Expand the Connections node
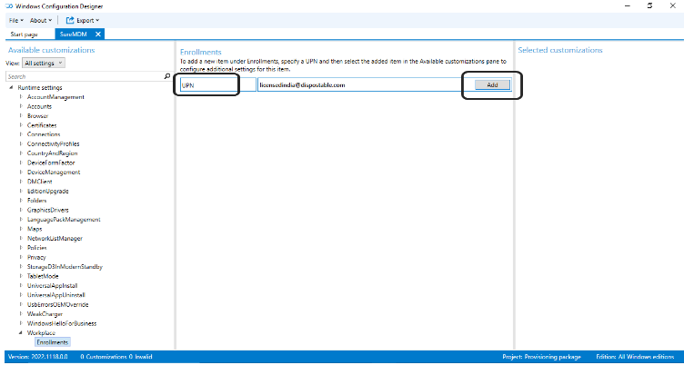 [21, 134]
